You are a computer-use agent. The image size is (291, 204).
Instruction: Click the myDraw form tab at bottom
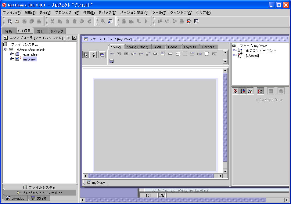click(x=96, y=182)
